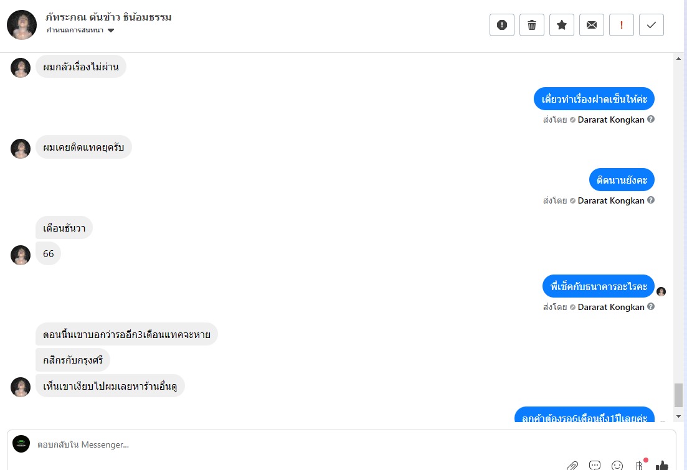This screenshot has width=687, height=470.
Task: Click scrollbar down arrow in chat
Action: 678,416
